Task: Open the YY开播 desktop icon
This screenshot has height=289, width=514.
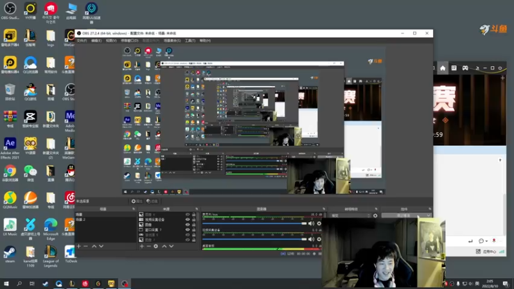Action: [x=30, y=11]
